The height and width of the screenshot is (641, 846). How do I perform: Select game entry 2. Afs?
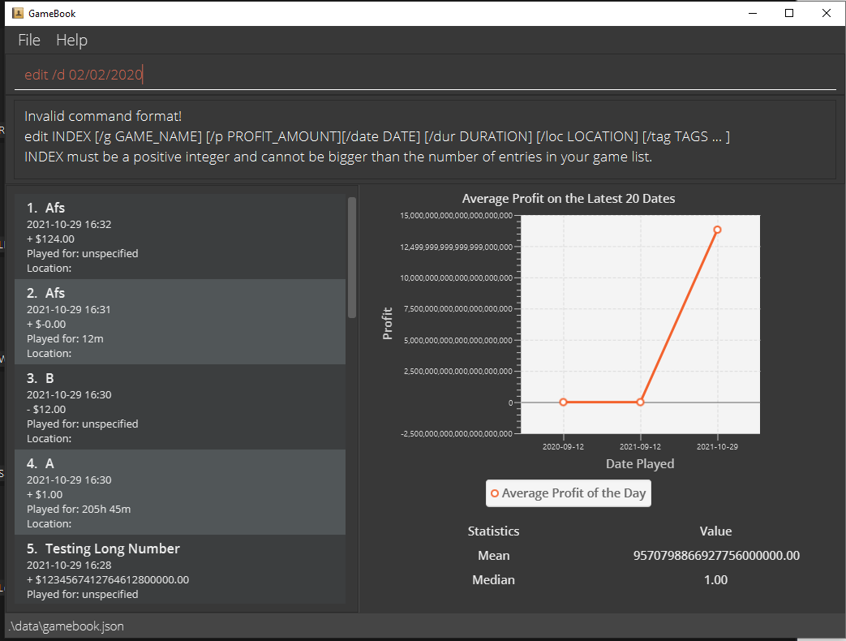pyautogui.click(x=180, y=322)
